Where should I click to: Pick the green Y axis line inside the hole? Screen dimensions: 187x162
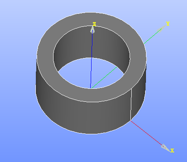pyautogui.click(x=105, y=78)
